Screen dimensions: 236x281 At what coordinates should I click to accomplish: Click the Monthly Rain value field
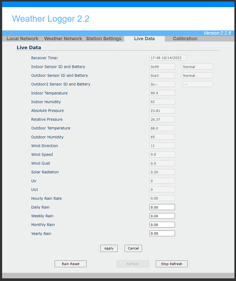coord(162,224)
